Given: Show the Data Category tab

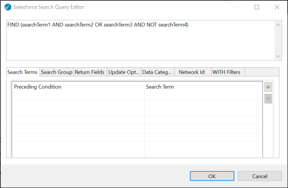Looking at the screenshot, I should coord(157,72).
